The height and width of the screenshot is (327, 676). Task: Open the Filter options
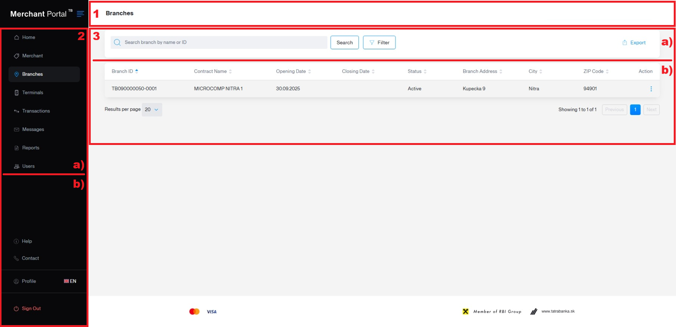pyautogui.click(x=379, y=43)
